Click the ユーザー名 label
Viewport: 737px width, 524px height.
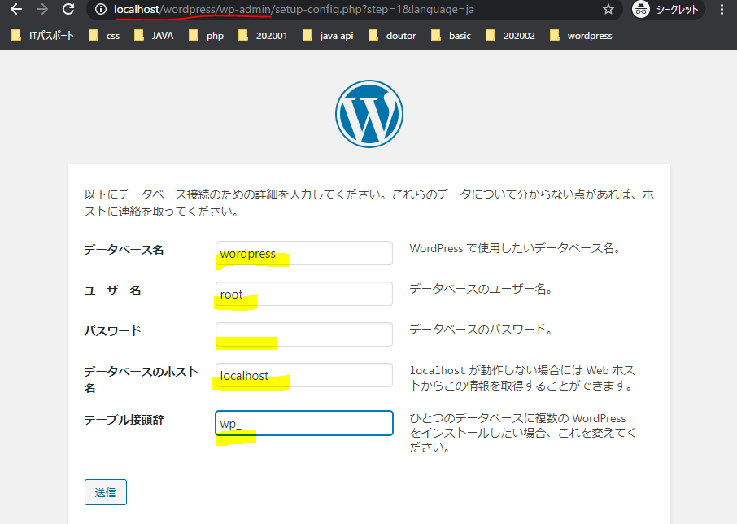pos(112,290)
